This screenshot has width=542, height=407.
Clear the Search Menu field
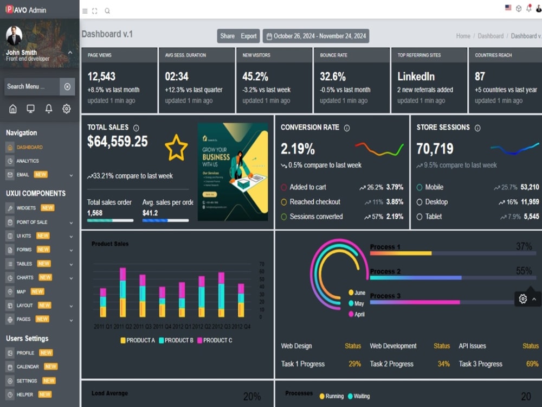click(x=67, y=86)
